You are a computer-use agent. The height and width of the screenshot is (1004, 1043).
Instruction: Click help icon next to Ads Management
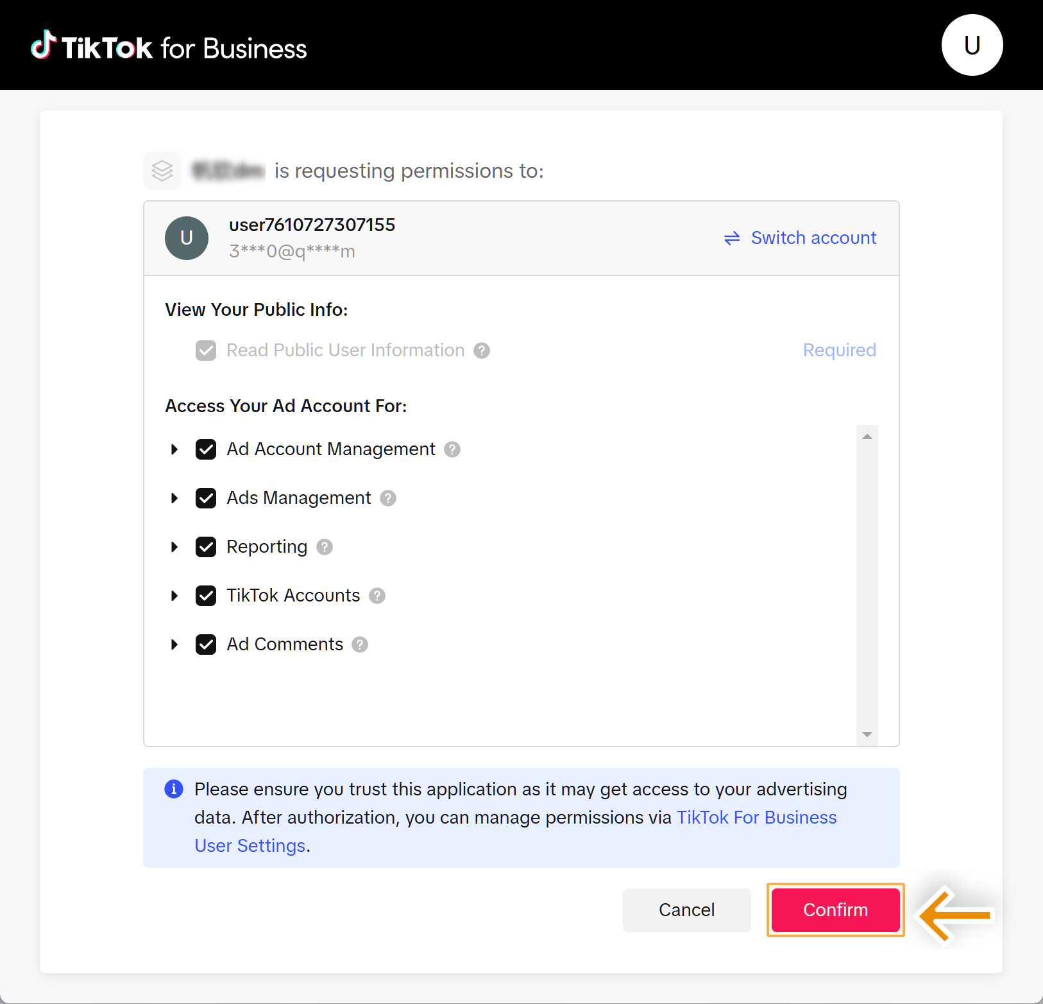click(388, 498)
